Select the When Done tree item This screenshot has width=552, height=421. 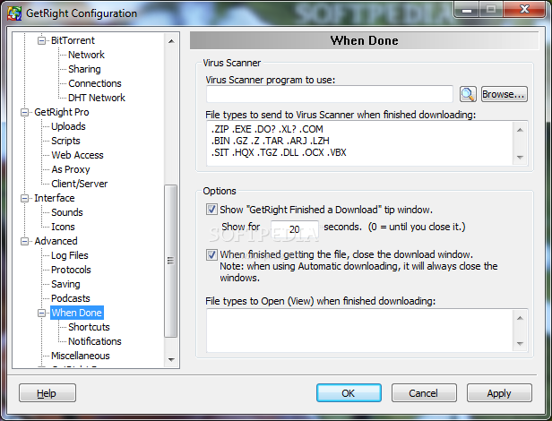pyautogui.click(x=77, y=313)
